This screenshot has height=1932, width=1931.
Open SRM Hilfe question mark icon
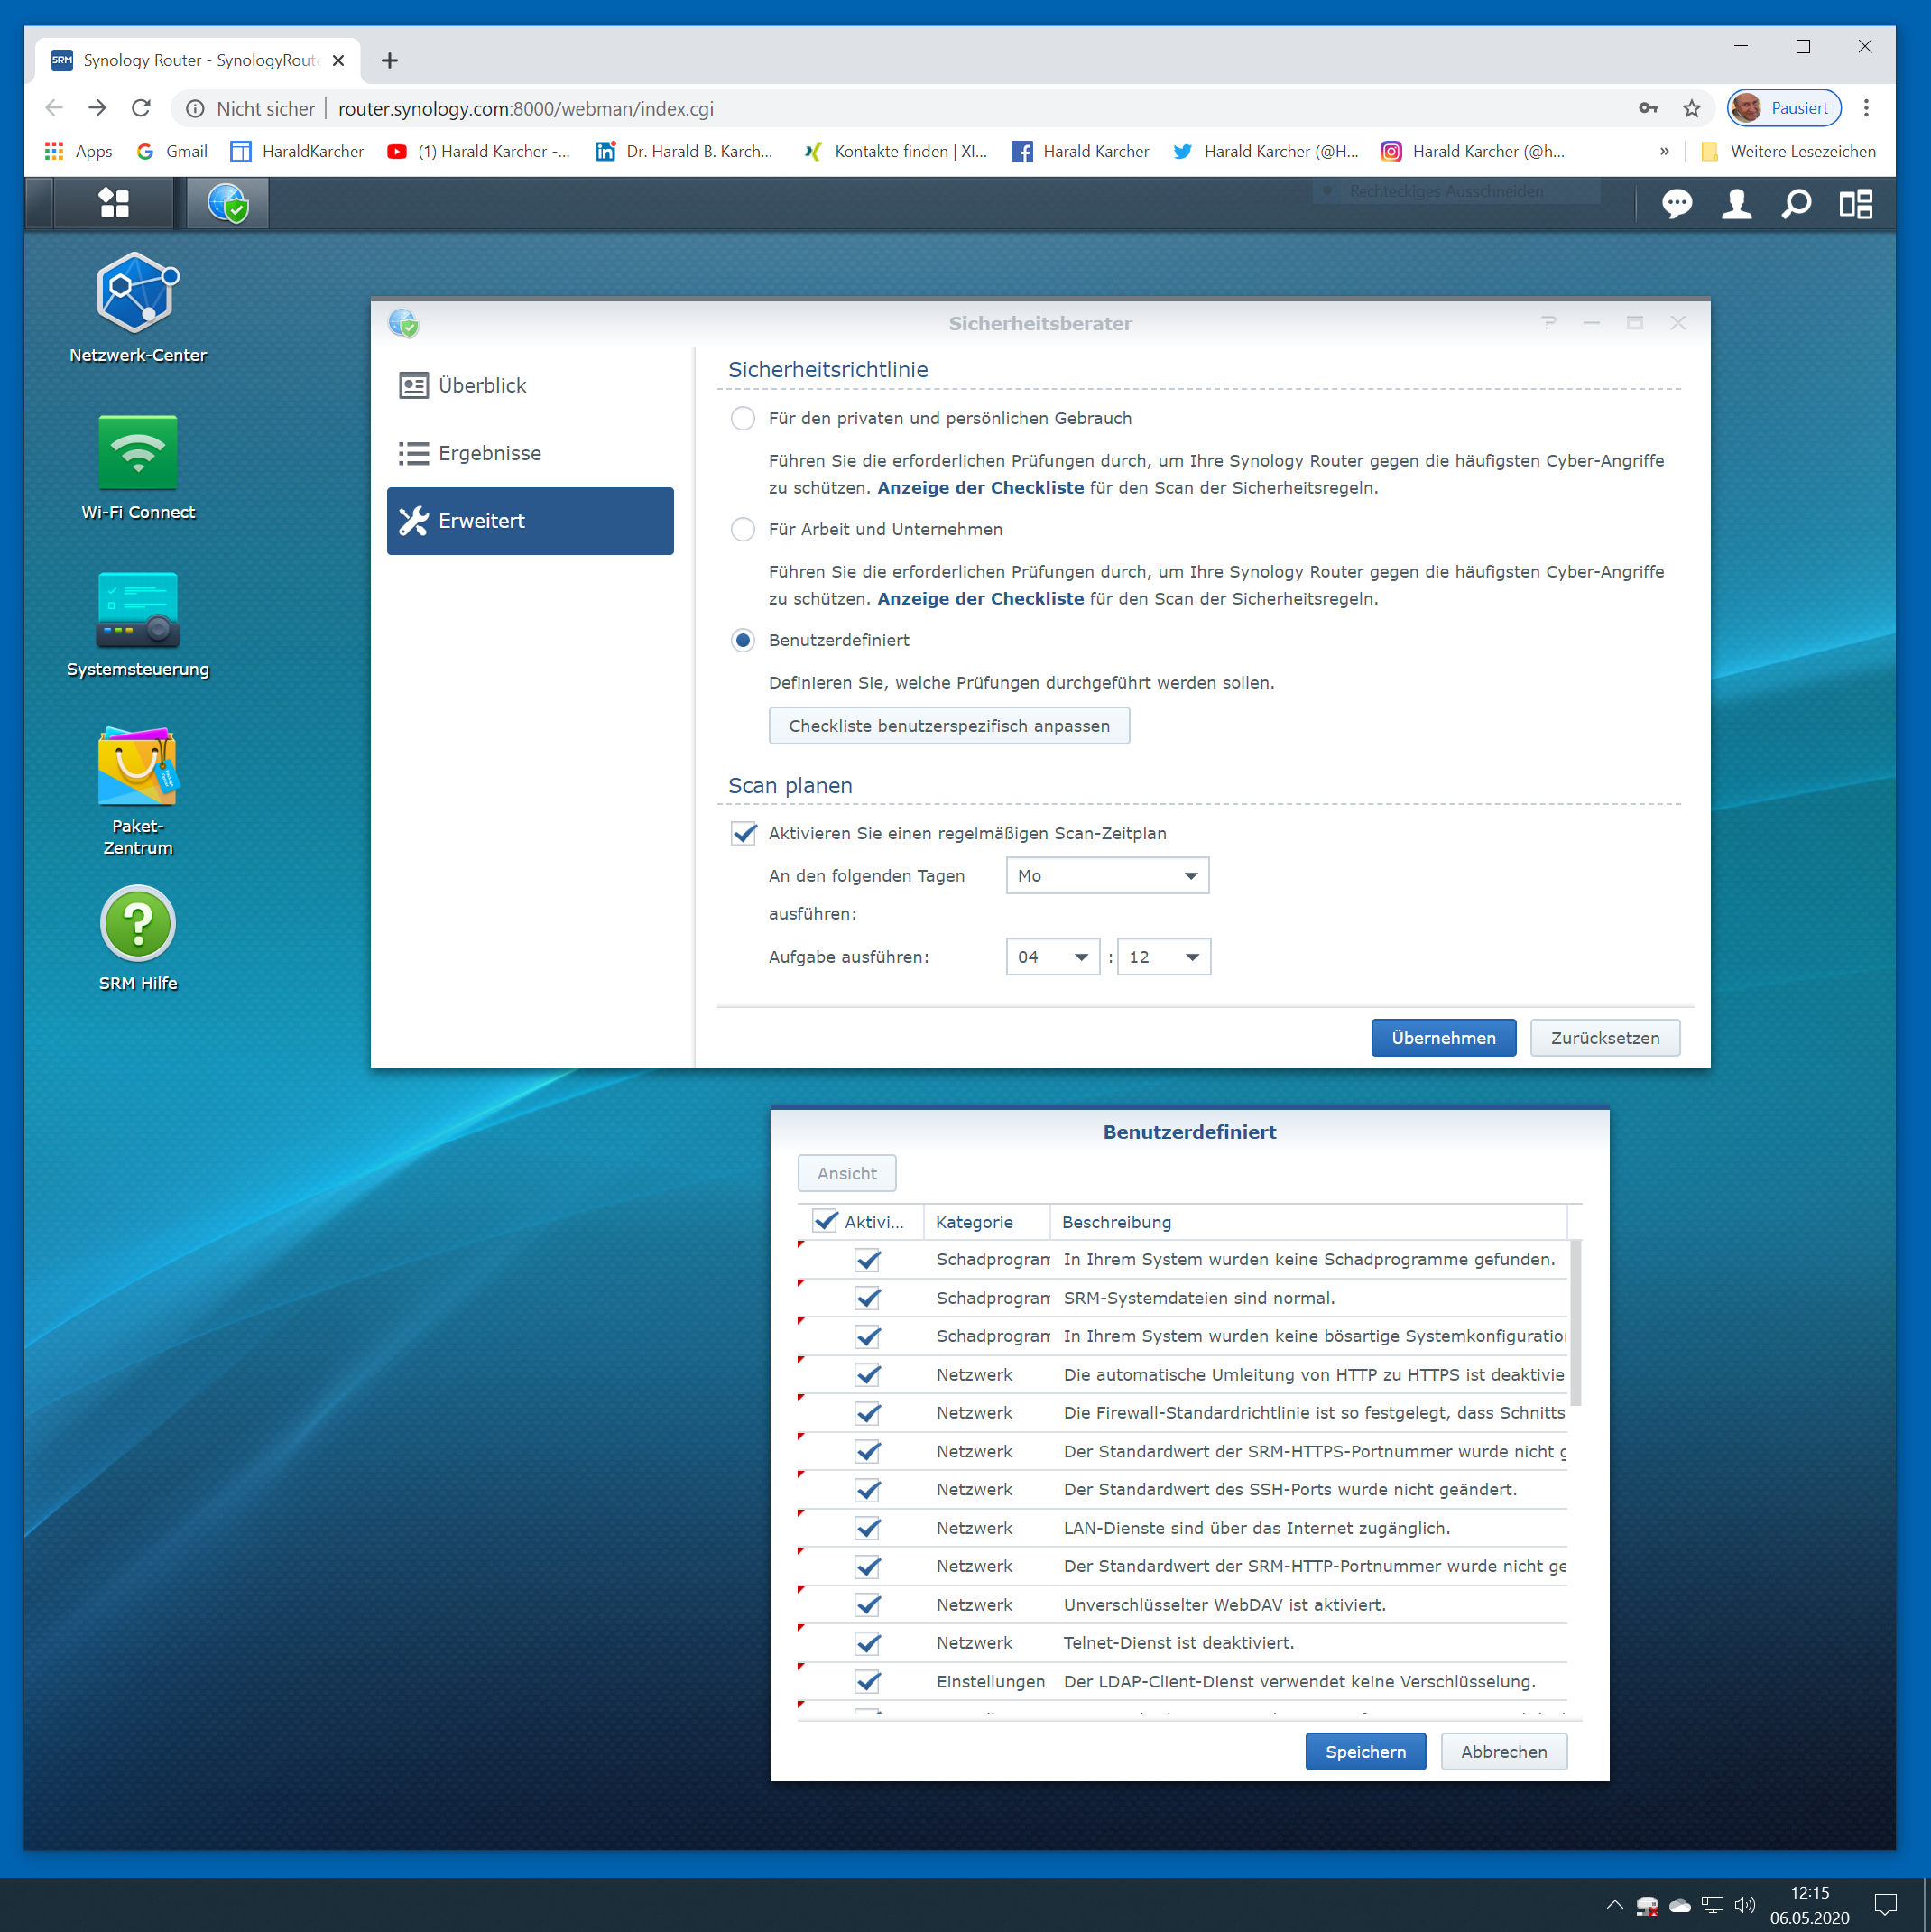138,923
